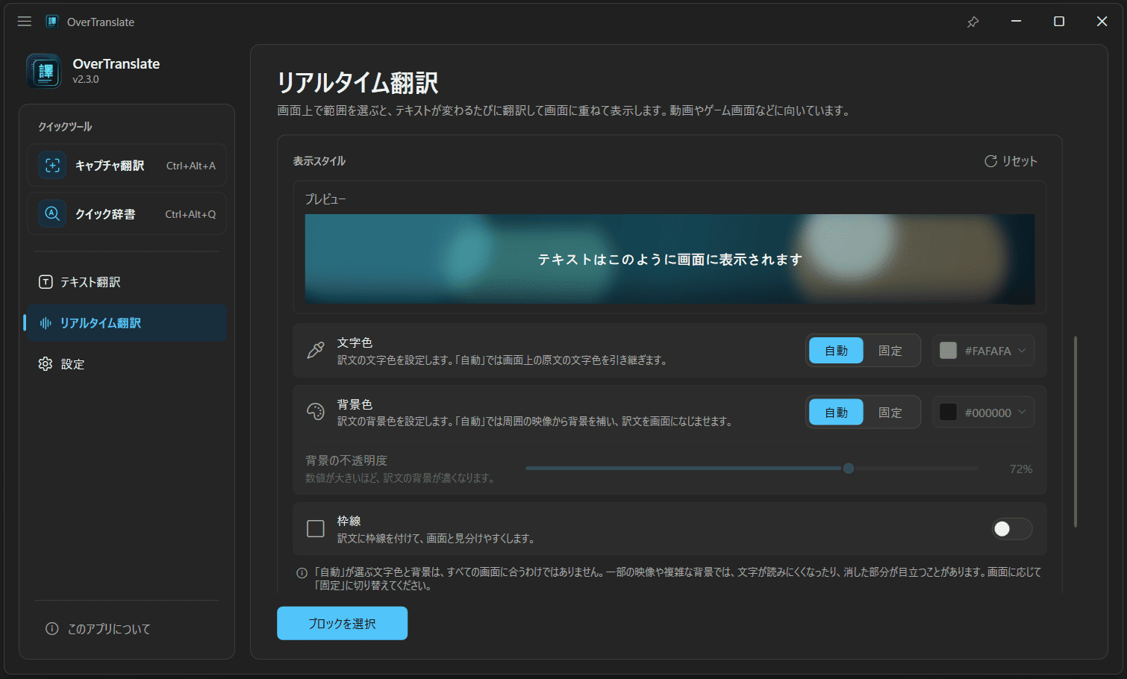Open the hamburger navigation menu
This screenshot has width=1127, height=679.
(25, 22)
